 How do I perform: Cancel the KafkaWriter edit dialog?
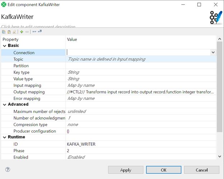pyautogui.click(x=201, y=170)
